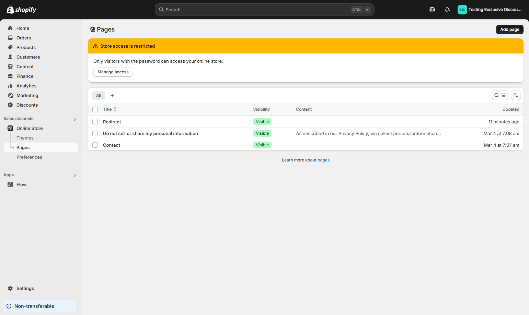Check the Redirect page checkbox
529x315 pixels.
(95, 122)
